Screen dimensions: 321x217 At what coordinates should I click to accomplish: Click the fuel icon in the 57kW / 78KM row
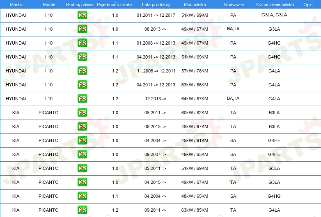[x=82, y=70]
